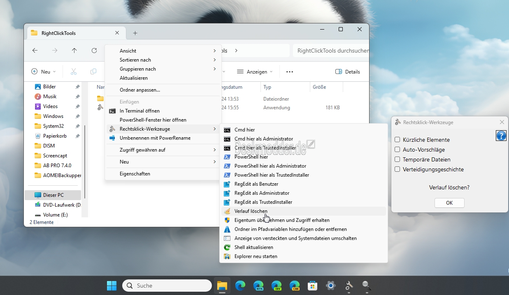Open the three-dots more options
Image resolution: width=509 pixels, height=295 pixels.
(x=290, y=71)
